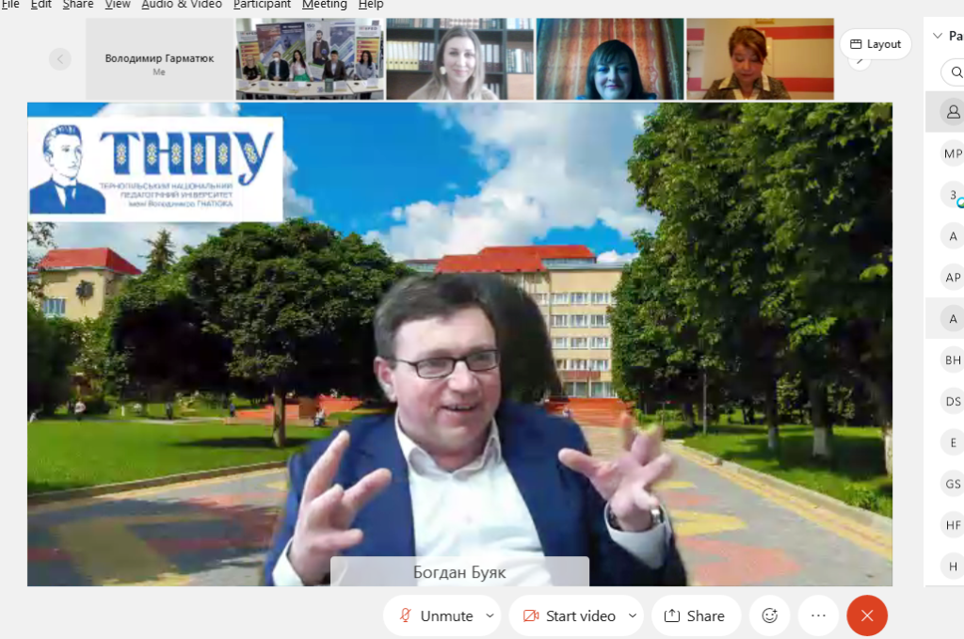This screenshot has width=964, height=639.
Task: Open video options arrow beside Start video
Action: 633,615
